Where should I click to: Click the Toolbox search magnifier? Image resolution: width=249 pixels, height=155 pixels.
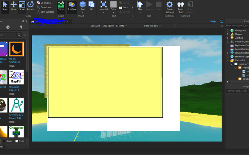coord(19,35)
